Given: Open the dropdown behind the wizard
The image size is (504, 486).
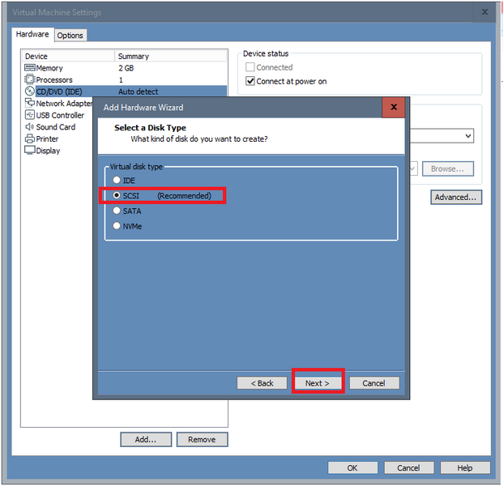Looking at the screenshot, I should point(468,136).
